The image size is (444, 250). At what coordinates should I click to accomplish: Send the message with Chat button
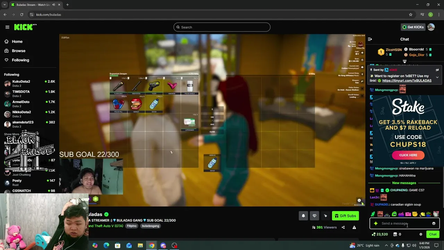433,234
